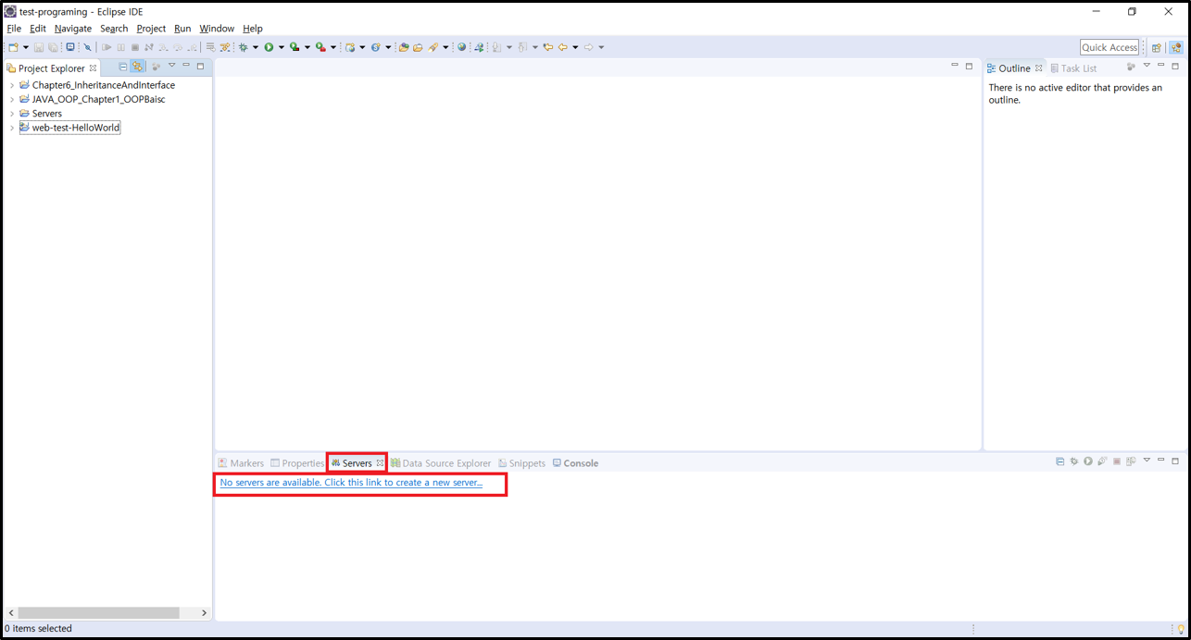The image size is (1191, 640).
Task: Click the Quick Access search field
Action: pyautogui.click(x=1110, y=47)
